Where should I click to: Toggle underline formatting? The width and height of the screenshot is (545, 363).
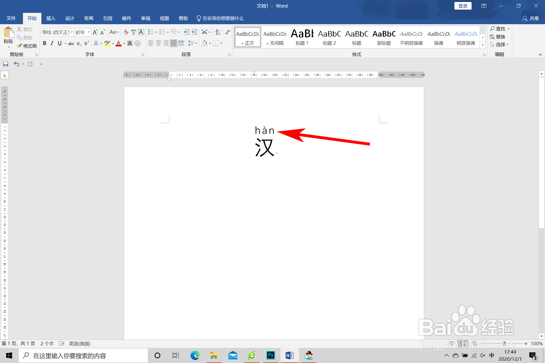(x=60, y=43)
